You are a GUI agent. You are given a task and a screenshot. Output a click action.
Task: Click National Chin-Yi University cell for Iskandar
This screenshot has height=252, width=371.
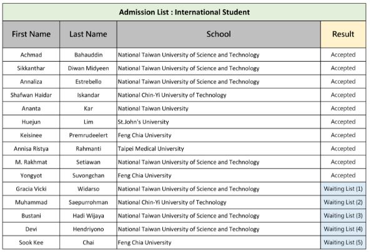[219, 95]
